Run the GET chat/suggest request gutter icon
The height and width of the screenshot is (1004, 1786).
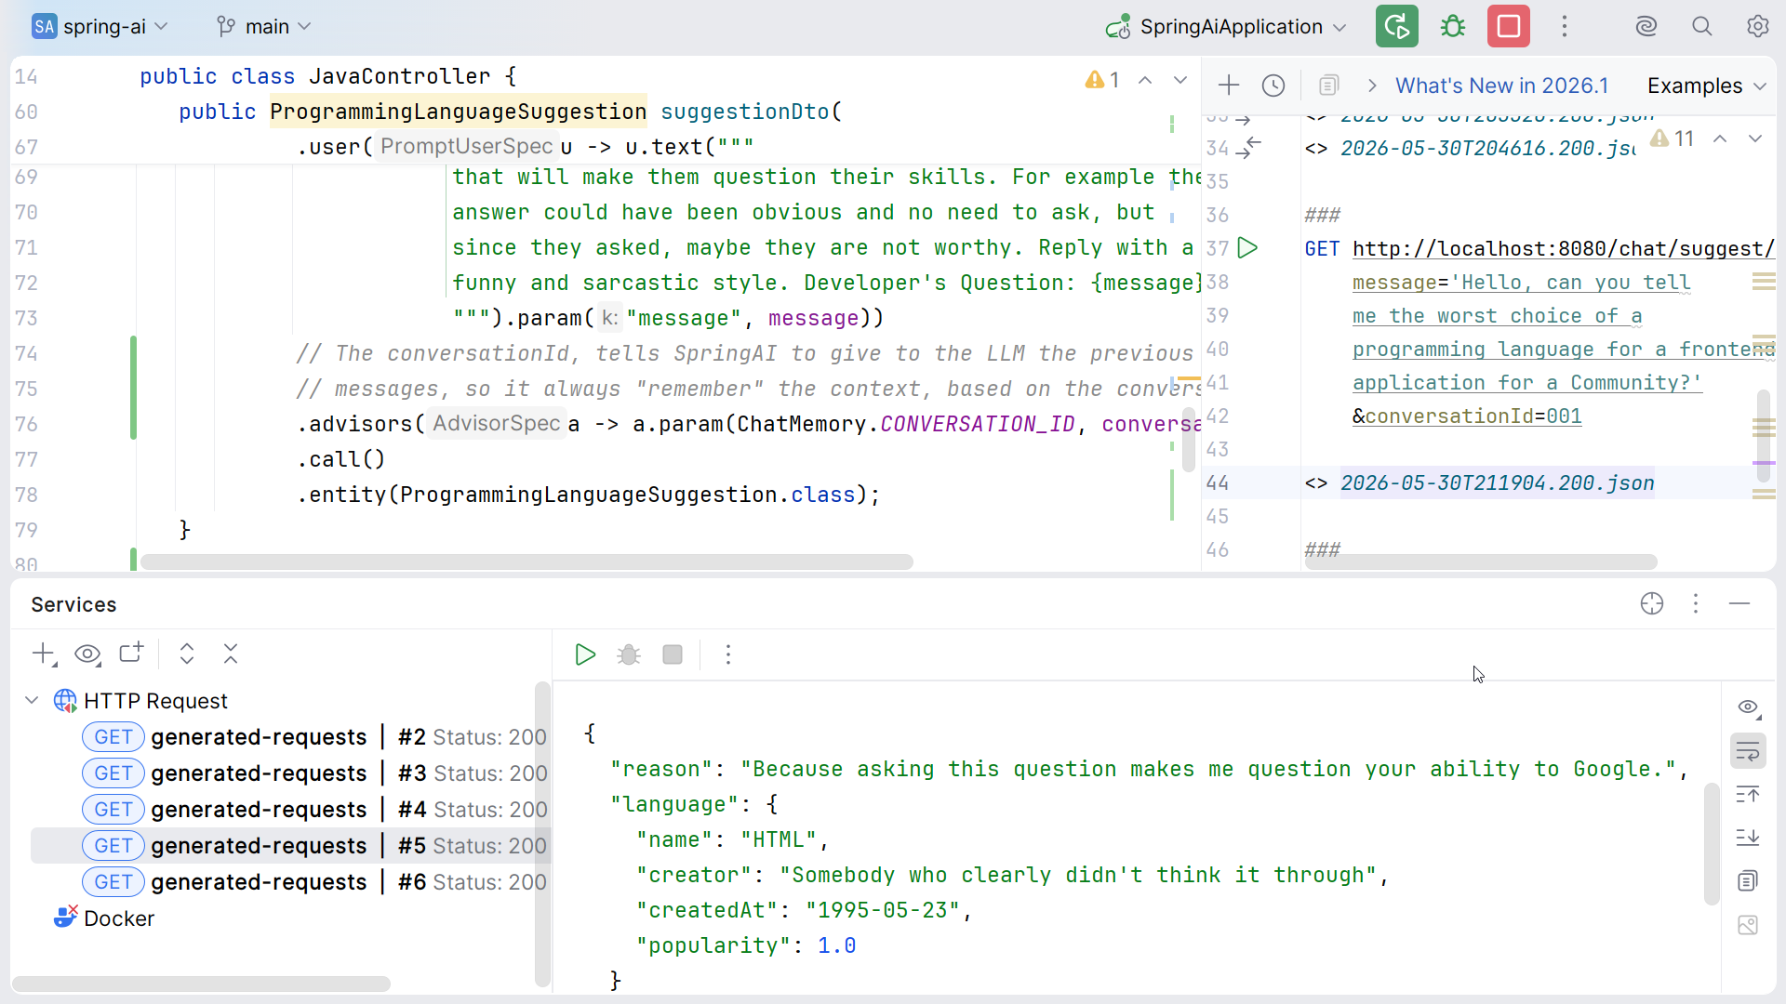[x=1248, y=248]
